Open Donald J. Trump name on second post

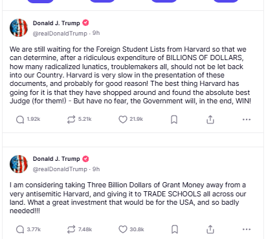(x=56, y=159)
